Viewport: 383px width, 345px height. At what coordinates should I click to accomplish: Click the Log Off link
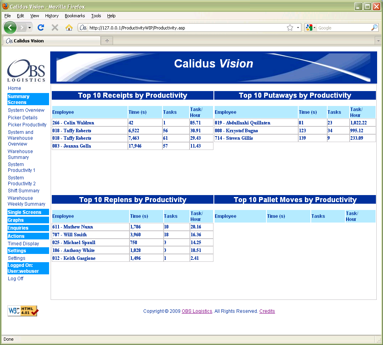[16, 279]
